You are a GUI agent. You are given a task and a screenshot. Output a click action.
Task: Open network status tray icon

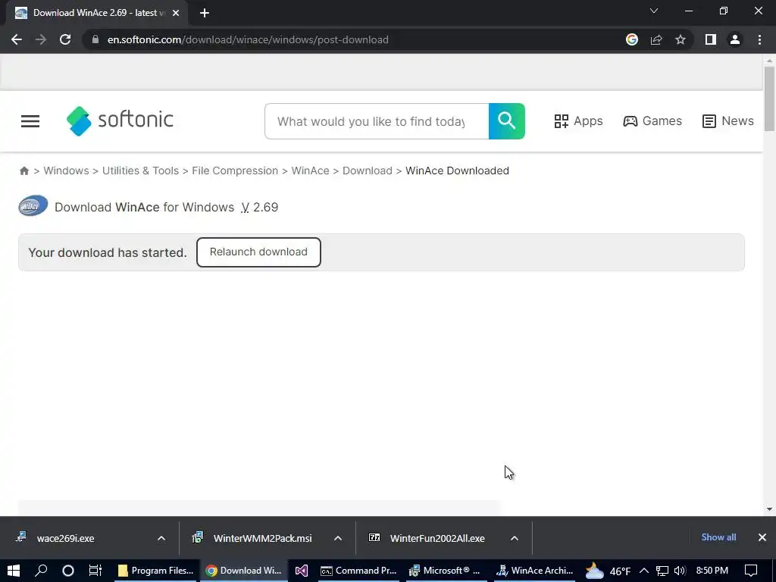click(x=662, y=571)
